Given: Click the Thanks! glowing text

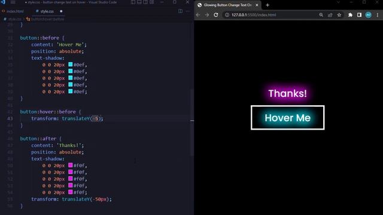Looking at the screenshot, I should point(287,93).
